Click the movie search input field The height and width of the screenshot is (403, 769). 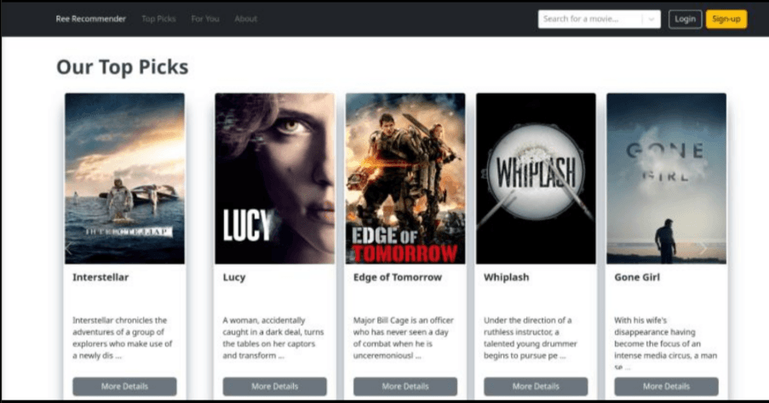point(590,19)
